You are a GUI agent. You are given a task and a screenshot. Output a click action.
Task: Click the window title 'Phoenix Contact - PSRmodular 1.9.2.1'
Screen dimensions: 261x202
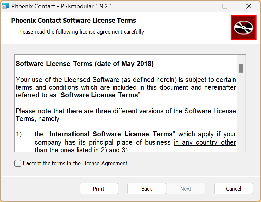[62, 6]
